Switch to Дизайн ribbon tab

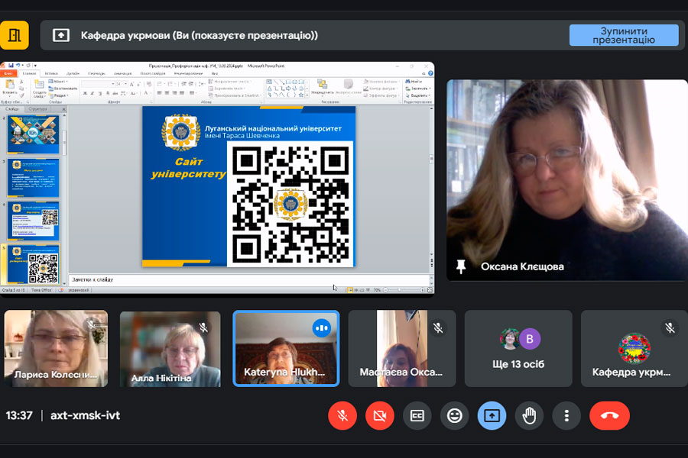[73, 73]
